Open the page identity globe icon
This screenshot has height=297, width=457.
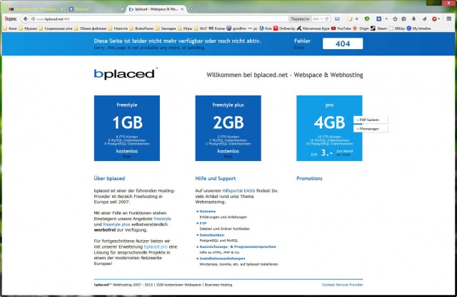coord(33,19)
